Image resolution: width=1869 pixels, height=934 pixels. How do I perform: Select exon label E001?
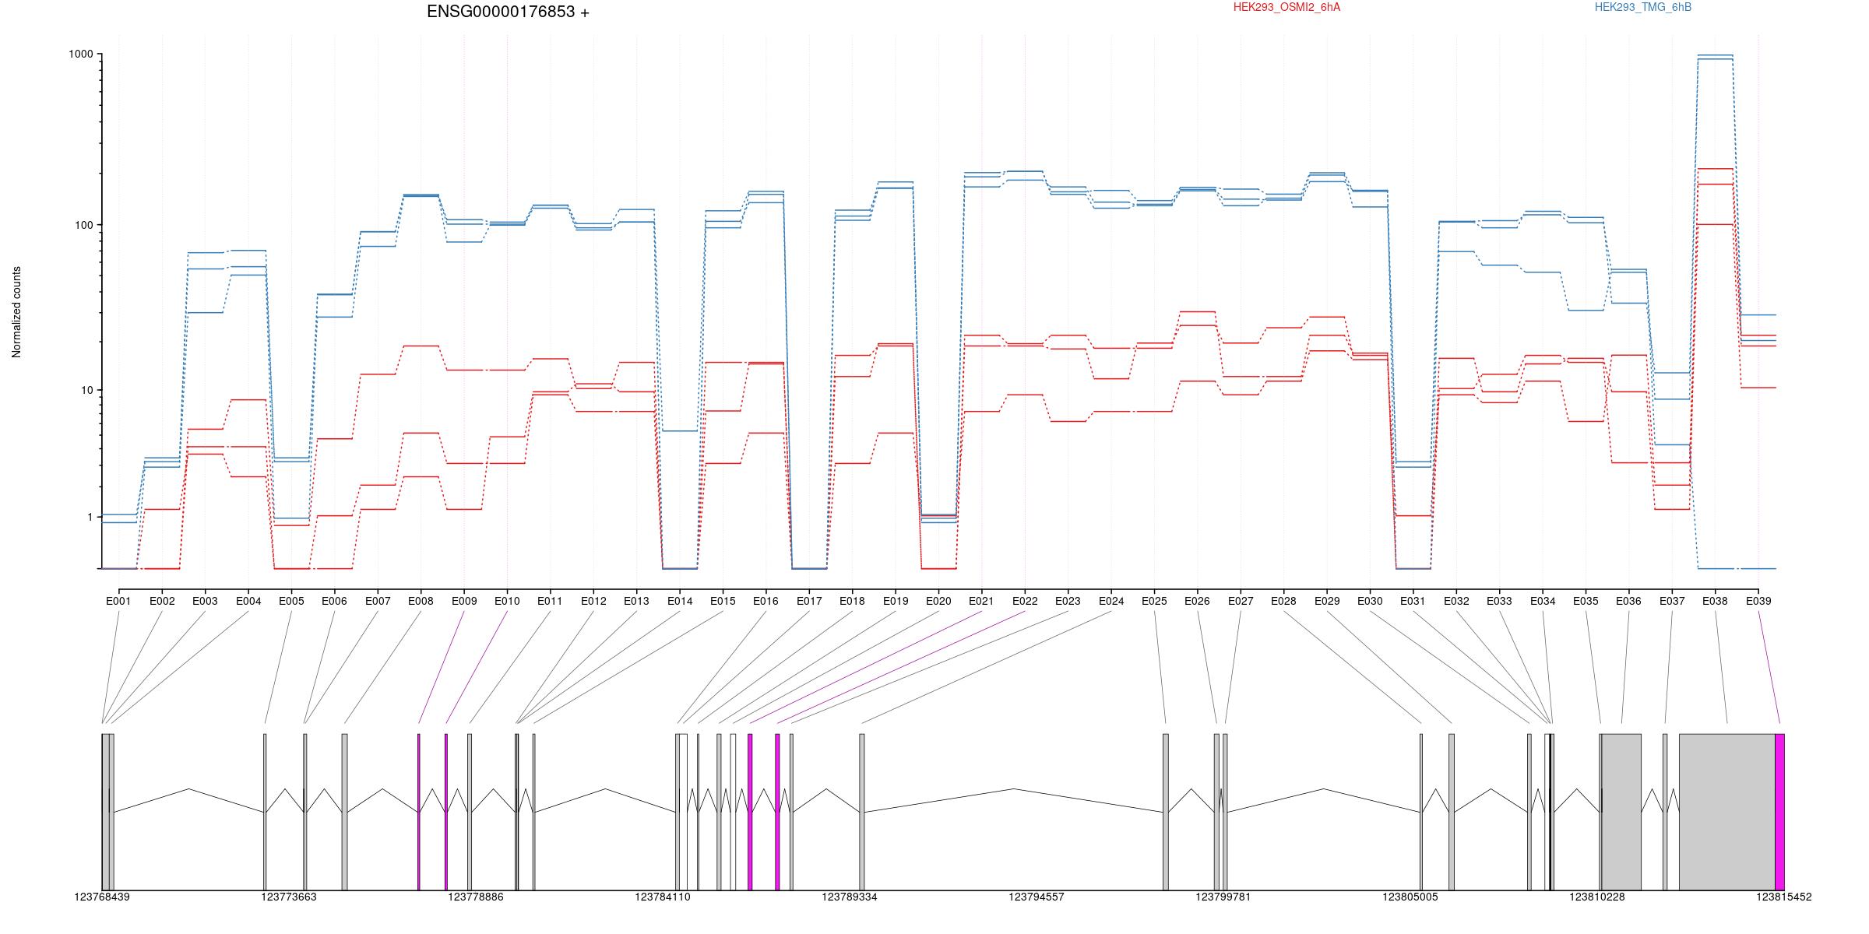click(x=118, y=601)
